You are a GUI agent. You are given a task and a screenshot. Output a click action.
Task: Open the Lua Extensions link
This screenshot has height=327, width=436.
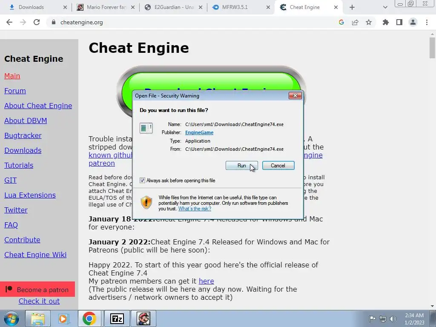tap(30, 195)
